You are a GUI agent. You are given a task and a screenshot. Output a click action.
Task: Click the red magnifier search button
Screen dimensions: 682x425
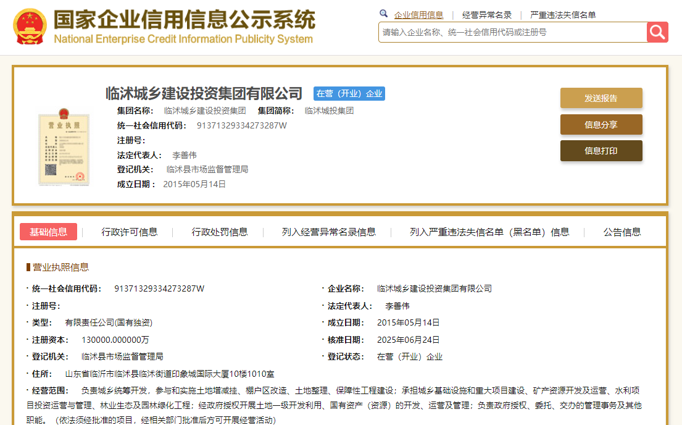(657, 32)
